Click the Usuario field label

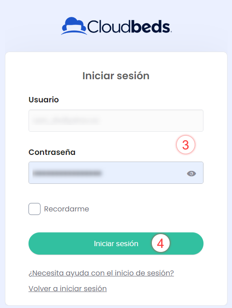(44, 100)
